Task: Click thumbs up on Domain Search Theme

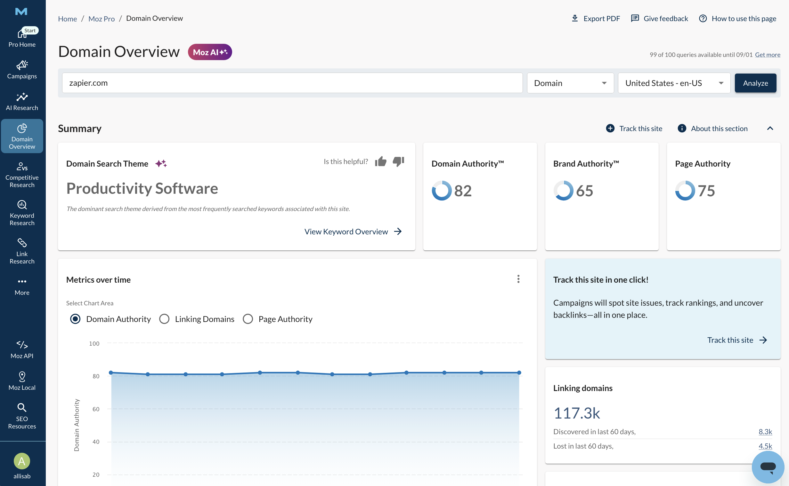Action: [380, 161]
